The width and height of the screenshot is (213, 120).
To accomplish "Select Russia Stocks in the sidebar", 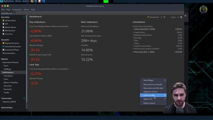I will (x=10, y=27).
